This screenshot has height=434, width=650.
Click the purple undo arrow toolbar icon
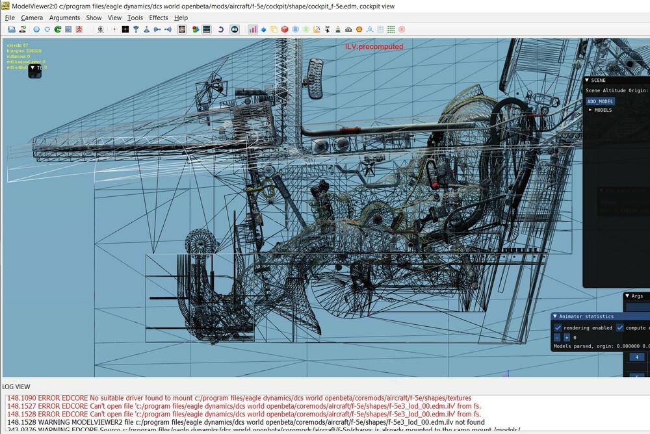point(220,29)
